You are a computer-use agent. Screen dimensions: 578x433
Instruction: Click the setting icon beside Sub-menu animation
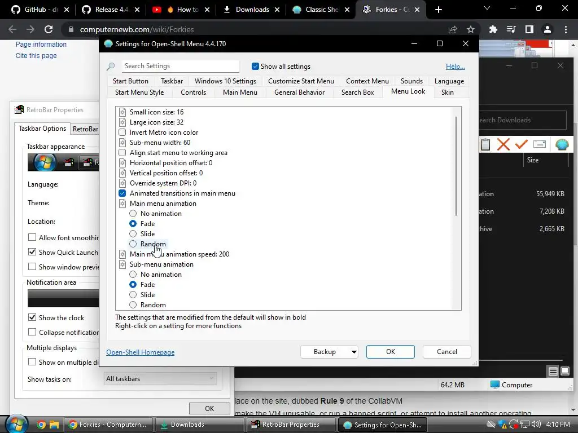point(122,264)
